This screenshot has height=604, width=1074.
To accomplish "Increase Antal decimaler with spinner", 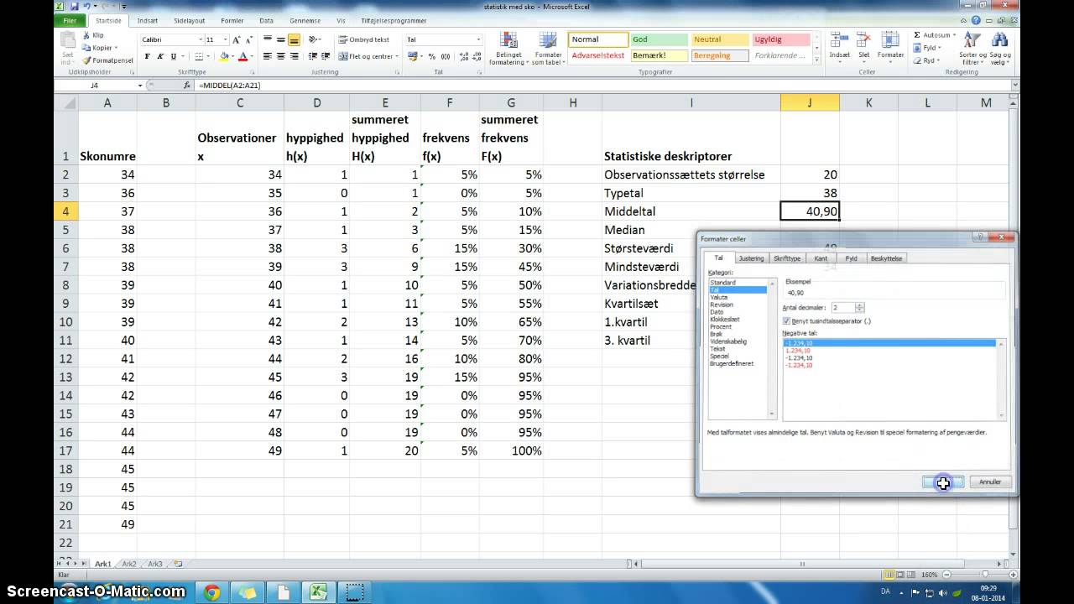I will click(860, 305).
